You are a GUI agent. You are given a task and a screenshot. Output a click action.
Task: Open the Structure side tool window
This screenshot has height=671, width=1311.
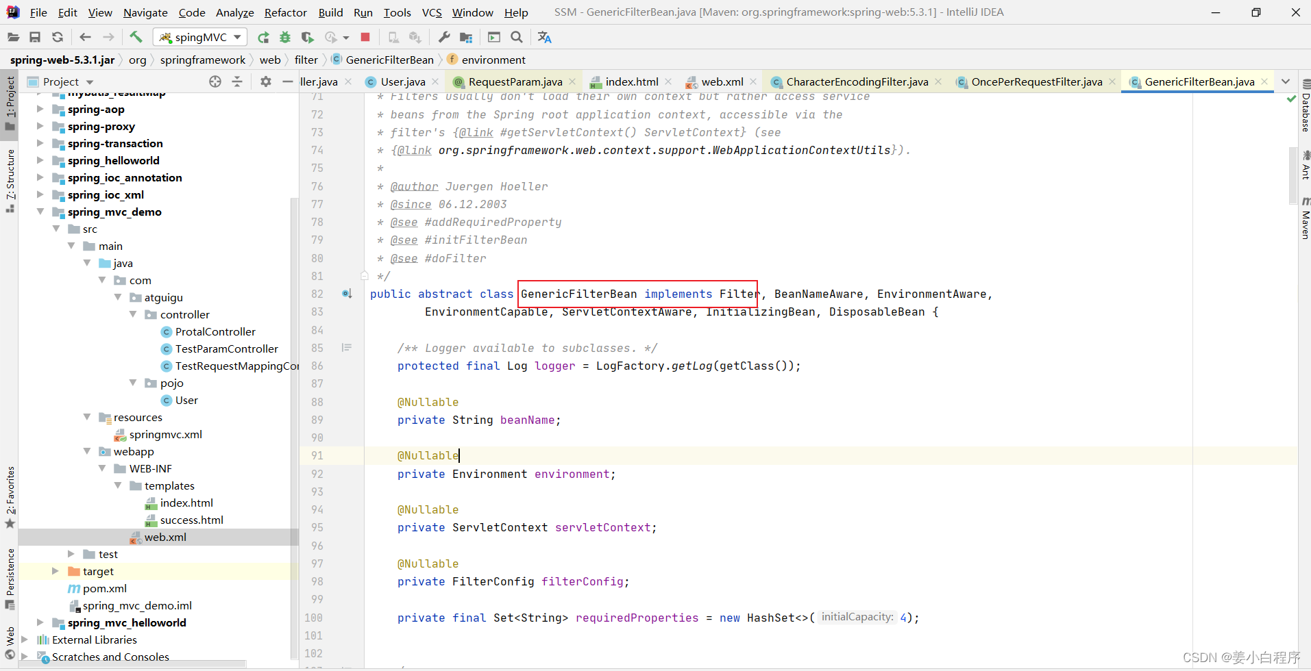(x=10, y=181)
